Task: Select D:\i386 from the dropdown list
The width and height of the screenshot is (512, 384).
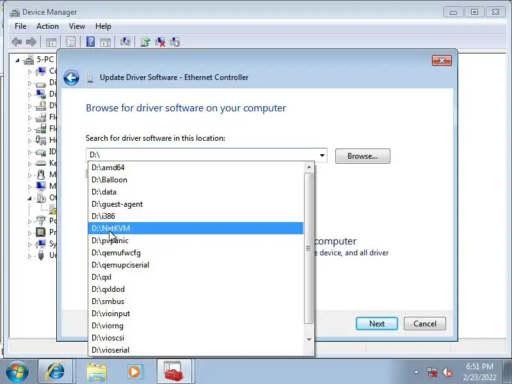Action: click(x=196, y=216)
